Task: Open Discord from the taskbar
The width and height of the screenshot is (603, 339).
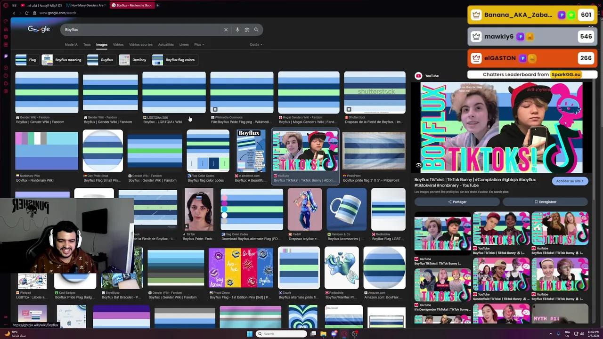Action: [334, 334]
